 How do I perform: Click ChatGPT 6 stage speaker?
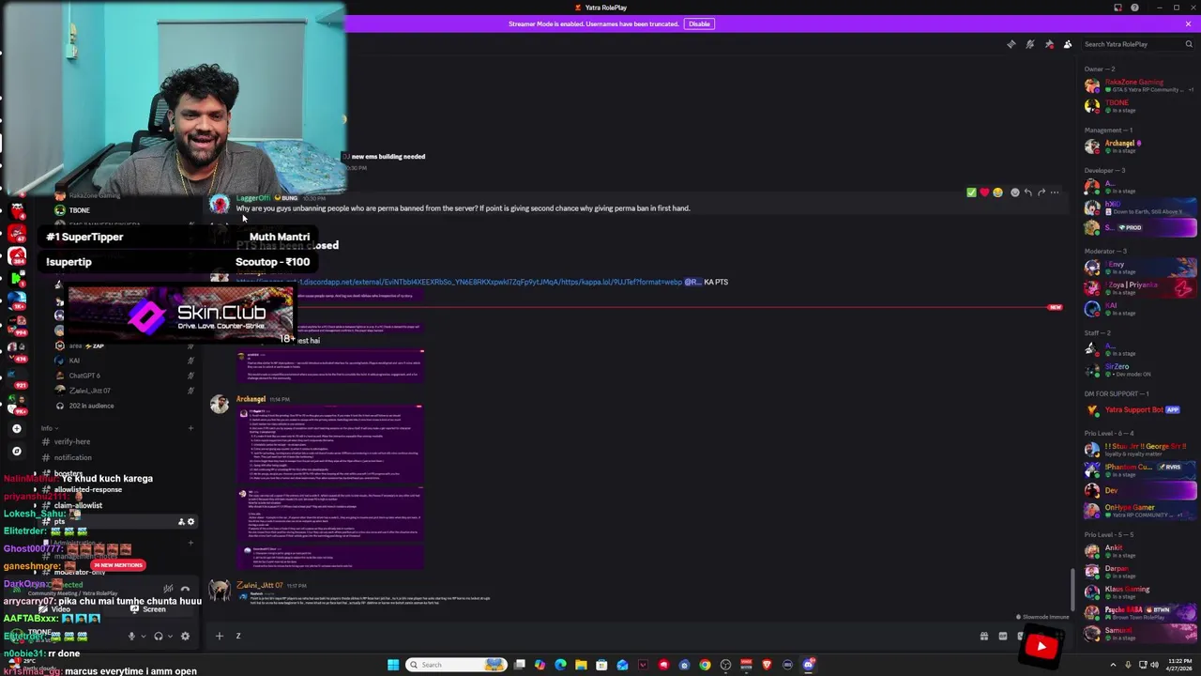click(84, 376)
